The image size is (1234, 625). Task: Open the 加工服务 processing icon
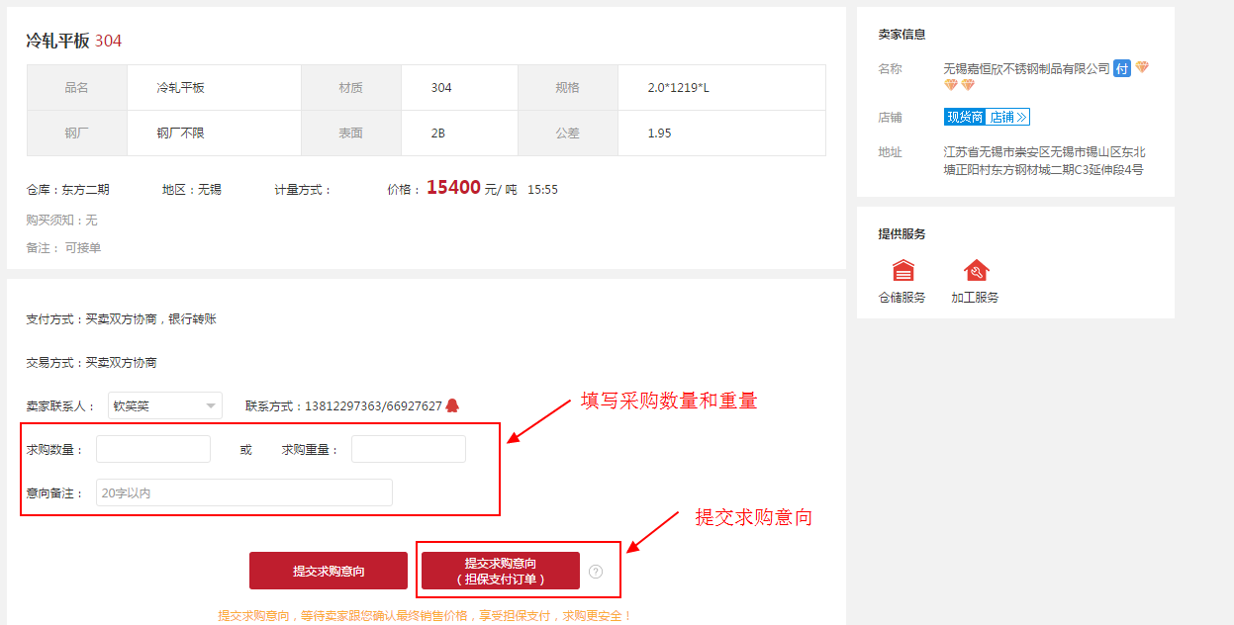pos(976,271)
